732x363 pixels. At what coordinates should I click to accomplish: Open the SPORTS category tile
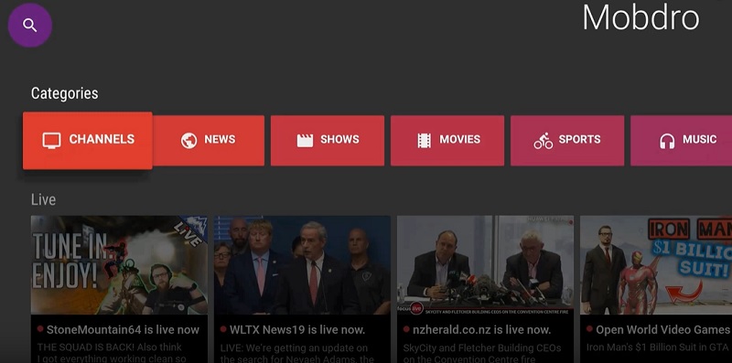pos(567,141)
